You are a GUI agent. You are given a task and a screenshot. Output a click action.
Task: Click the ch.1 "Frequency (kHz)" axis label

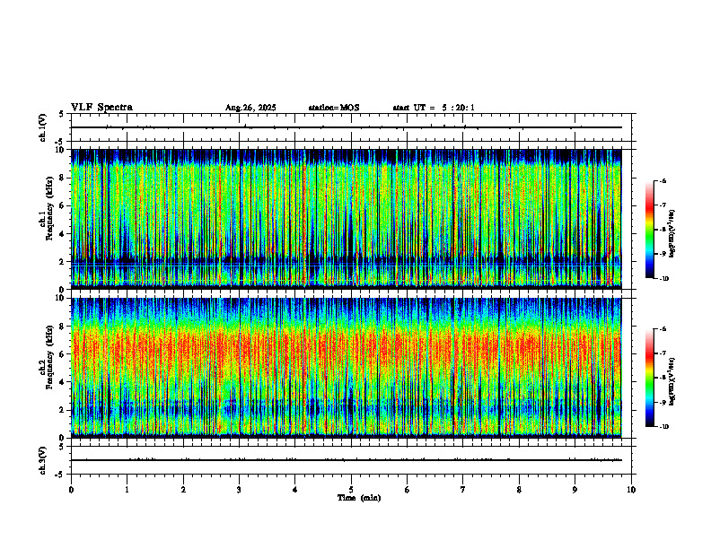pos(49,208)
